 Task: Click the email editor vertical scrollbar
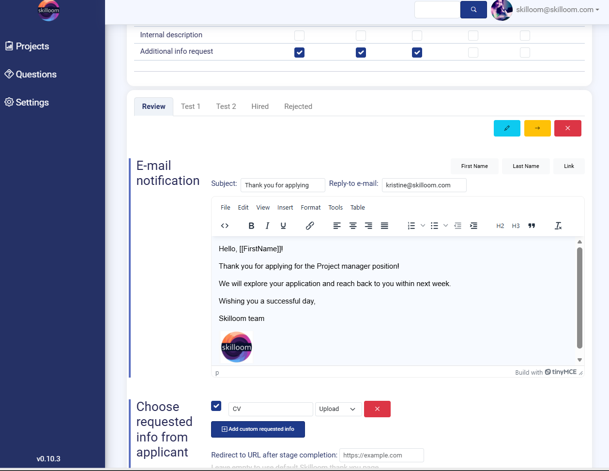pos(579,298)
